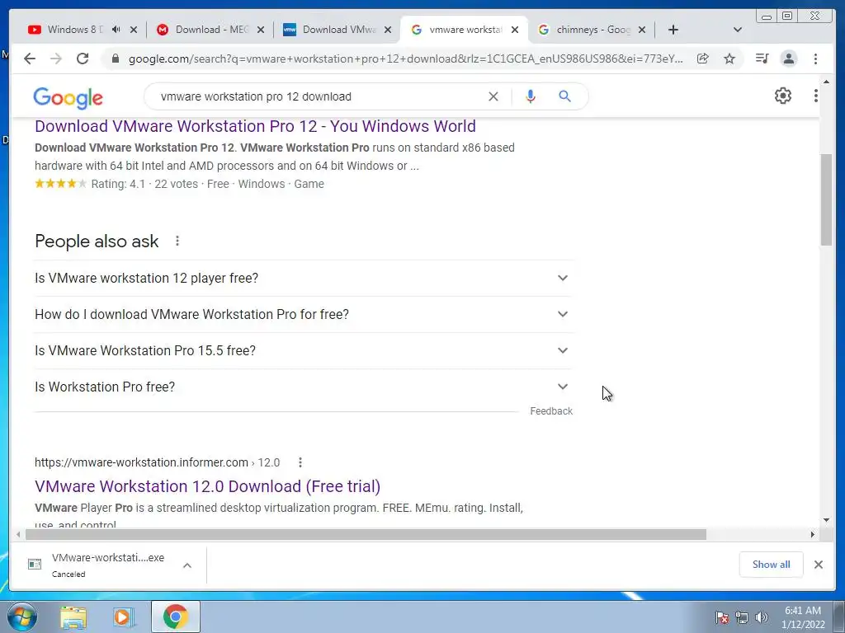845x633 pixels.
Task: Switch to the Download VMware tab
Action: pos(337,30)
